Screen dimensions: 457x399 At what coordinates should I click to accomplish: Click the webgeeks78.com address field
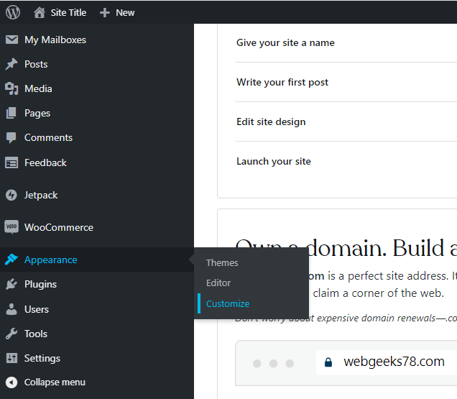[393, 362]
